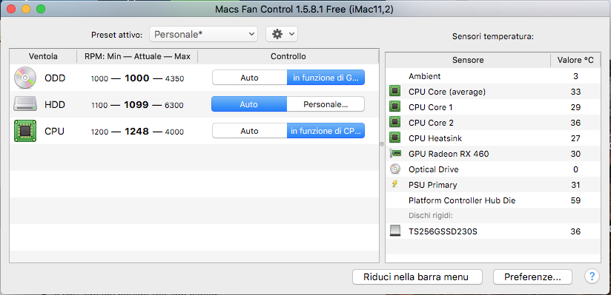Click HDD current RPM value 1099
The height and width of the screenshot is (295, 611).
[136, 105]
